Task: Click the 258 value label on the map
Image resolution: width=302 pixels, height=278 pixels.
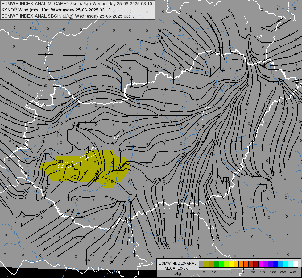Action: 61,162
